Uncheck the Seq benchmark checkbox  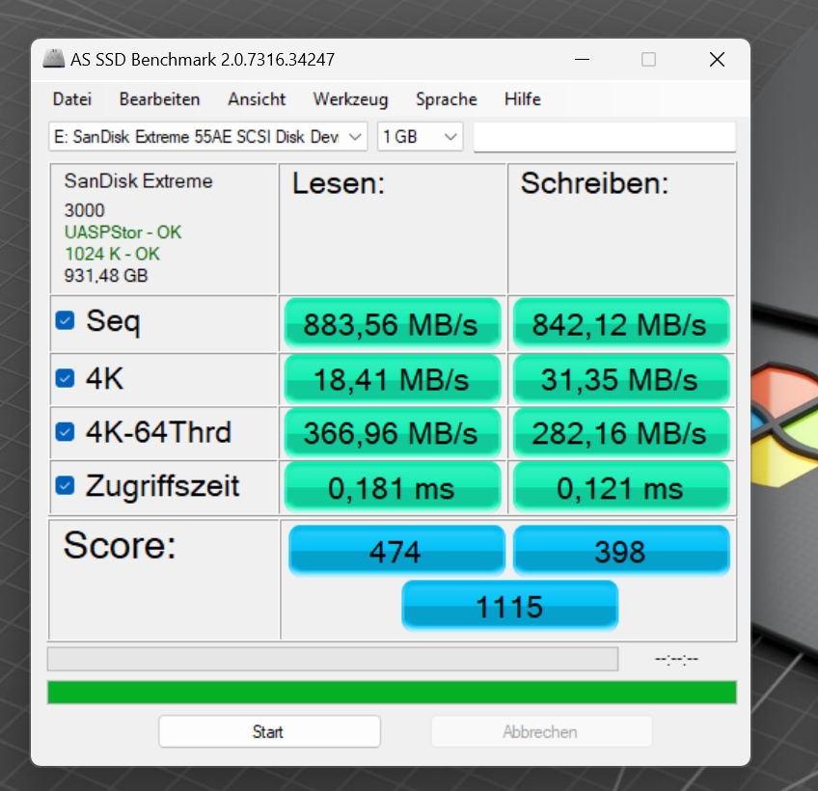(x=66, y=320)
